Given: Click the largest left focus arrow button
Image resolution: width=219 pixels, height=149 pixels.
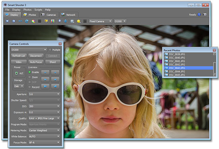Looking at the screenshot, I should tap(45, 86).
